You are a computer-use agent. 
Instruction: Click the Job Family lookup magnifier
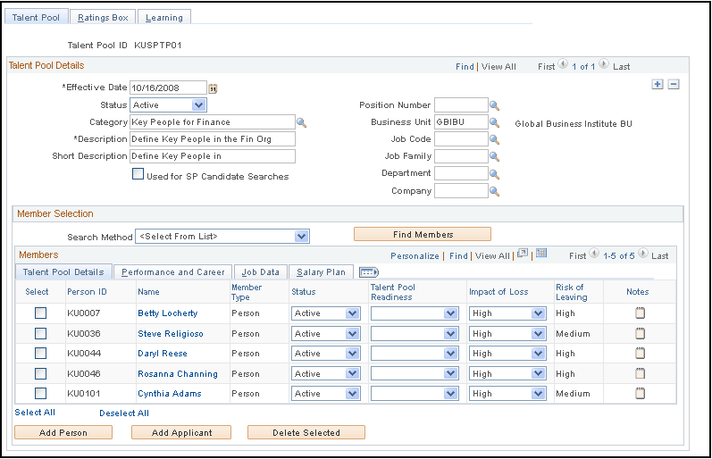(494, 156)
